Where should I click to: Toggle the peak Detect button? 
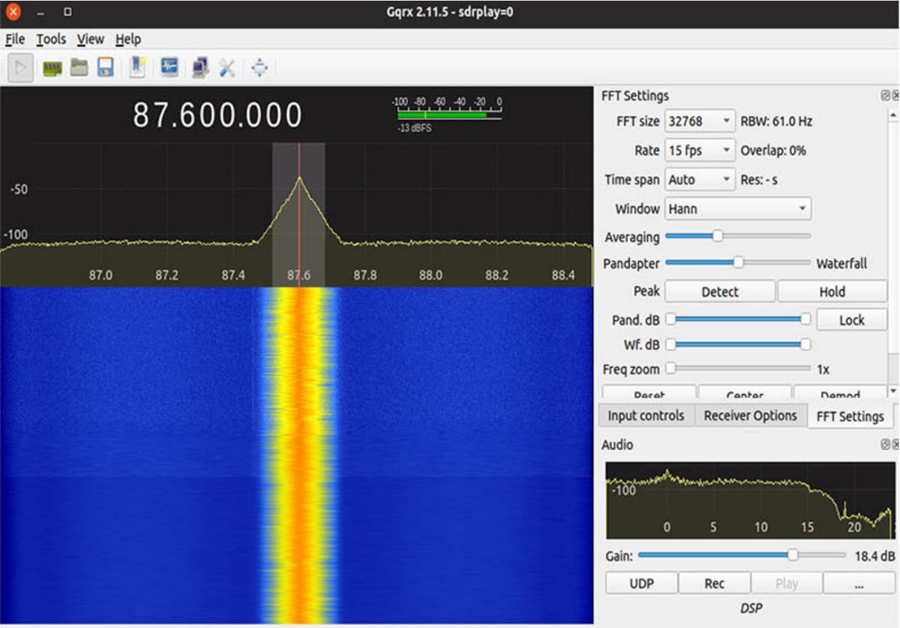pos(719,292)
